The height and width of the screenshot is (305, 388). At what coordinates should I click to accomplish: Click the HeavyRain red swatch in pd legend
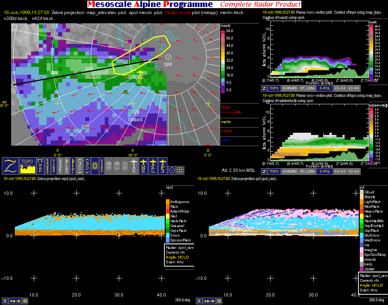point(362,211)
